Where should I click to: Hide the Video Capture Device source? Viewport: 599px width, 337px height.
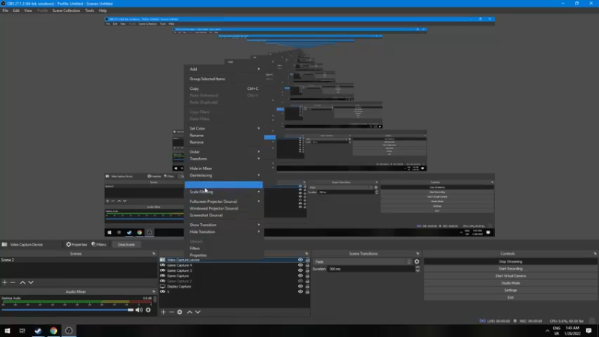tap(300, 260)
